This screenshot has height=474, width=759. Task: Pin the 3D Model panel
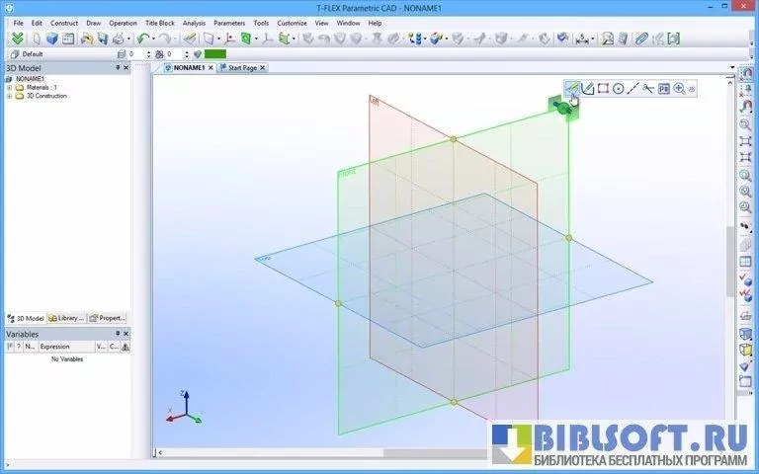(x=118, y=68)
